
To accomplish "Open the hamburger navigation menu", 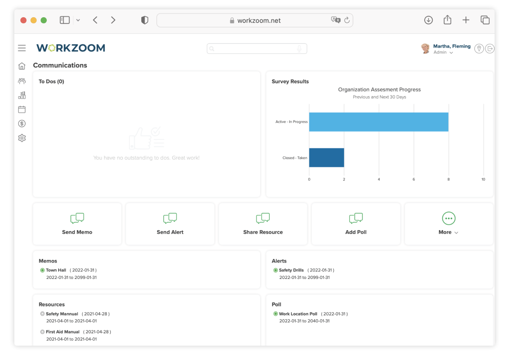I will (x=22, y=48).
